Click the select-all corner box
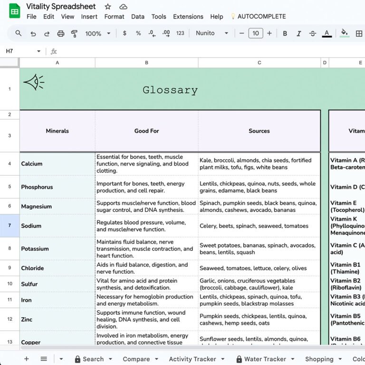The image size is (365, 365). (10, 63)
